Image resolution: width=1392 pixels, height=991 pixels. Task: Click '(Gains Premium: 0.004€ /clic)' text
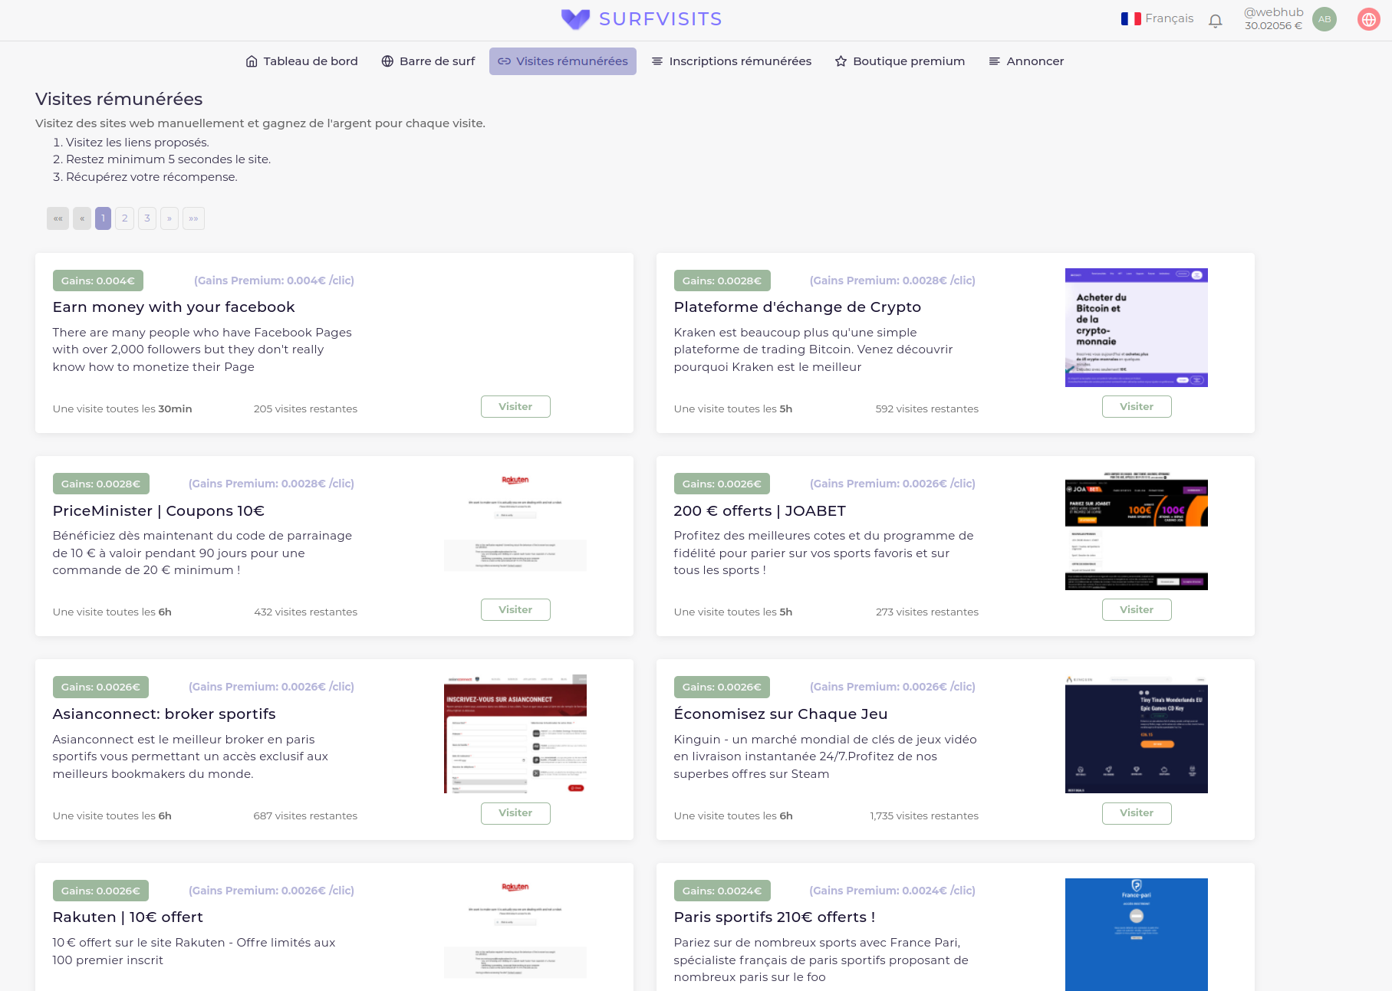(x=274, y=281)
